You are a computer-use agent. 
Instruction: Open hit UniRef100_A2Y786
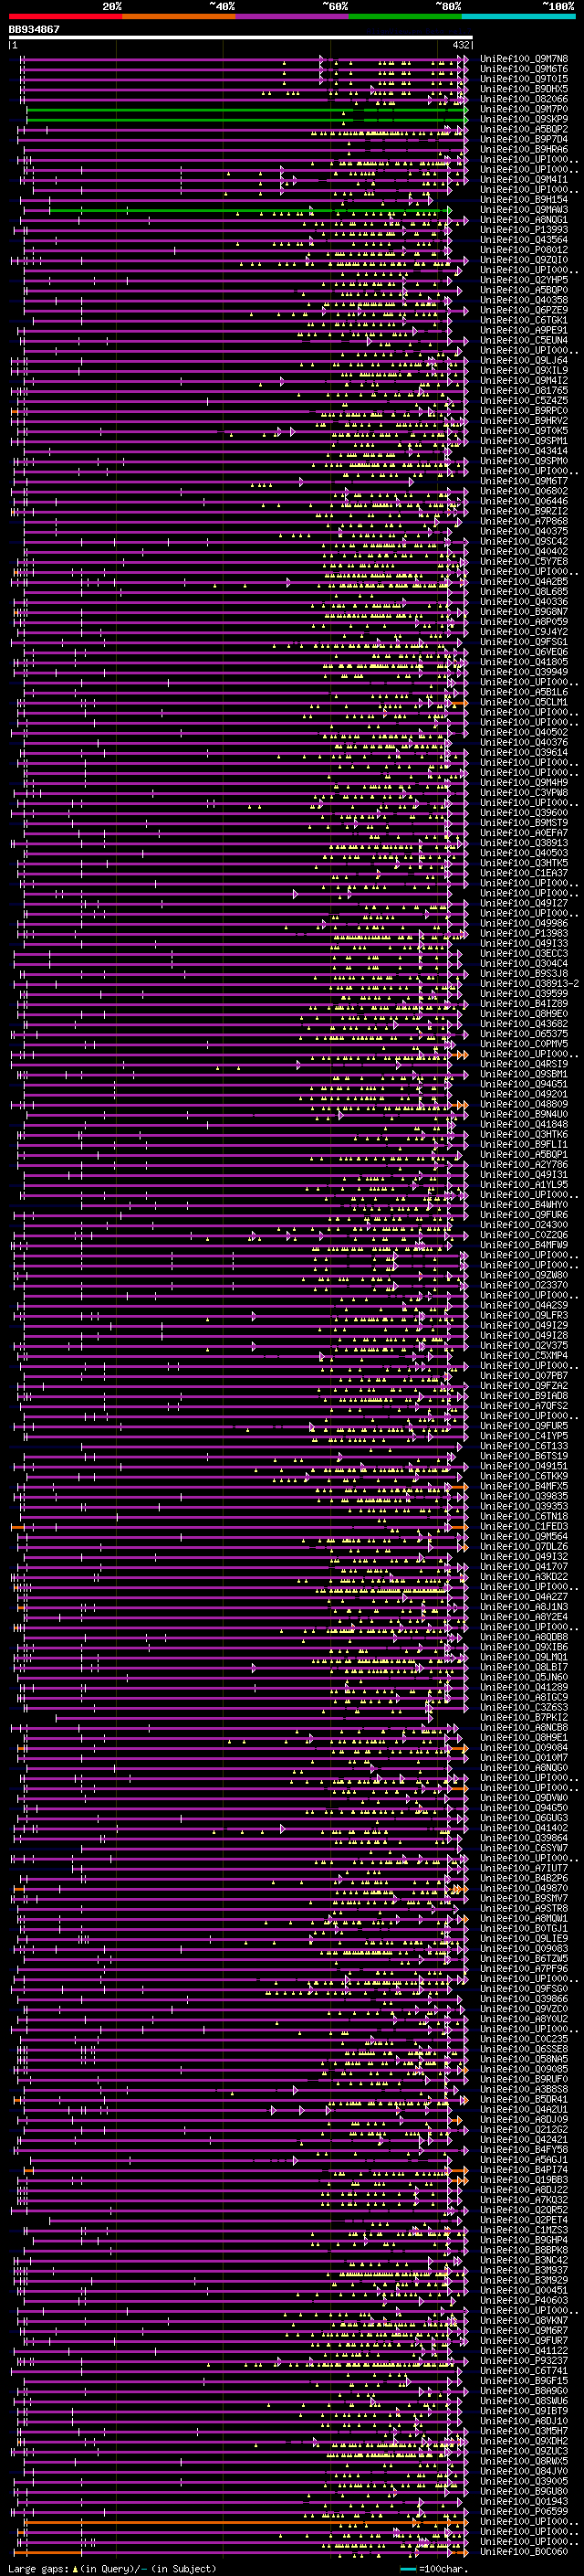coord(524,1165)
